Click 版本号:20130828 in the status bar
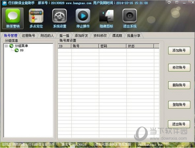The height and width of the screenshot is (148, 195). coord(74,145)
